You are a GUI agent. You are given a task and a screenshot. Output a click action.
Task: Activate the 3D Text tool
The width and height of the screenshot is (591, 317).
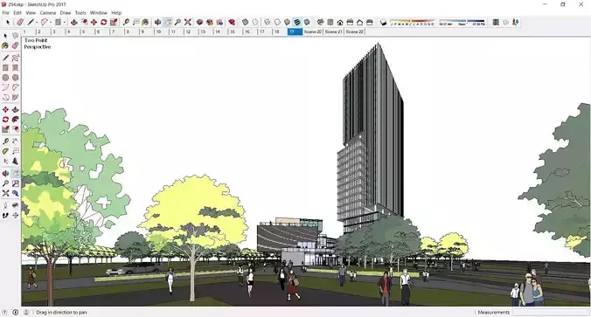[15, 162]
